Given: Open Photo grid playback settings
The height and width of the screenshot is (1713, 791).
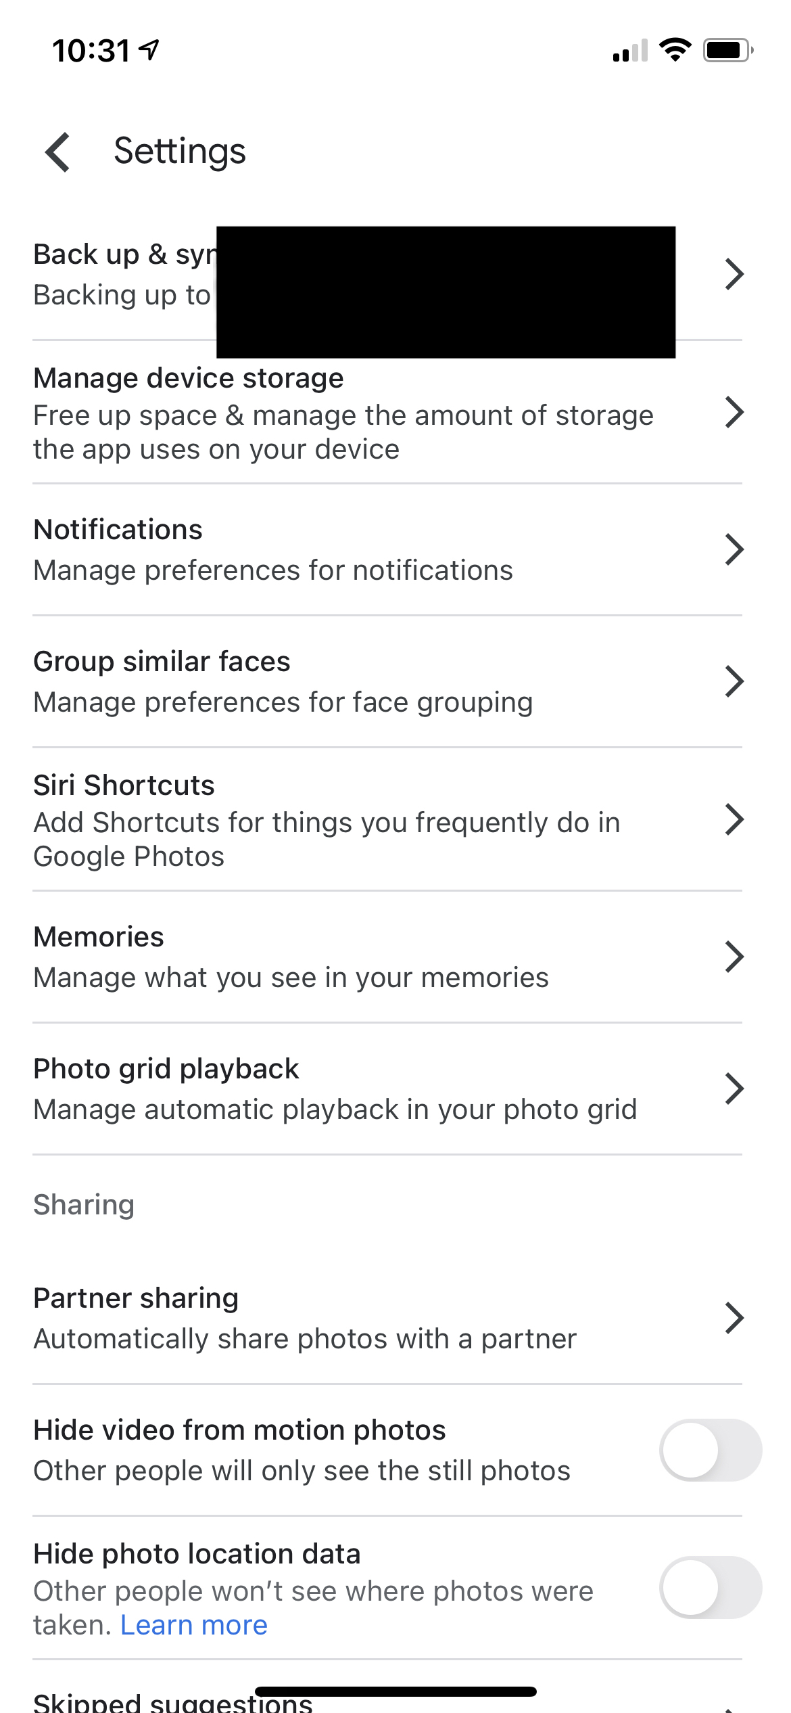Looking at the screenshot, I should (x=387, y=1089).
